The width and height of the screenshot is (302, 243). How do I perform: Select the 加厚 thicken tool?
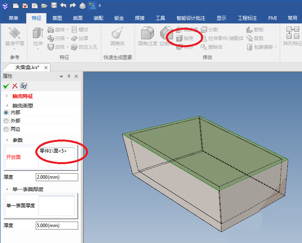[x=80, y=38]
